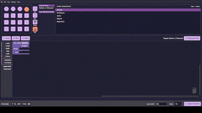Select the Increment (Inc.) dial event icon
Image resolution: width=202 pixels, height=113 pixels.
(35, 9)
